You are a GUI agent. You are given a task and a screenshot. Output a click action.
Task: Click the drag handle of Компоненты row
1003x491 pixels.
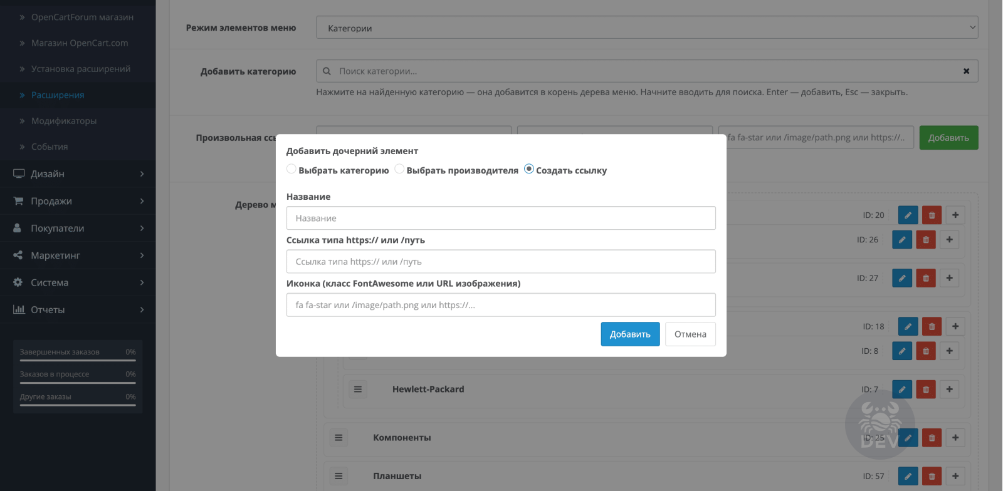coord(339,437)
